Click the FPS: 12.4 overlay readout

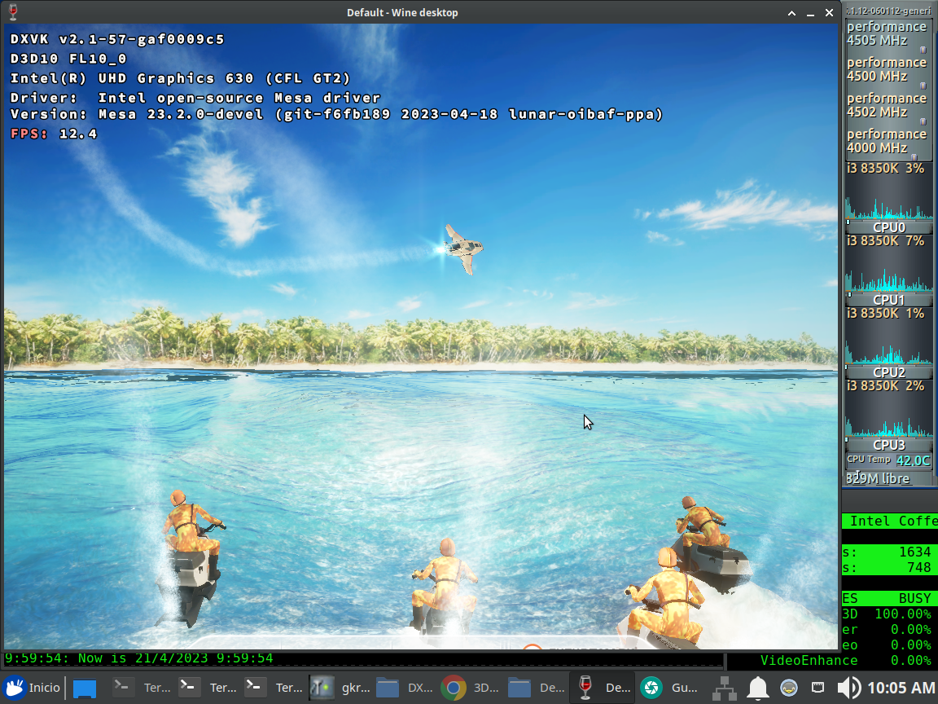point(54,134)
